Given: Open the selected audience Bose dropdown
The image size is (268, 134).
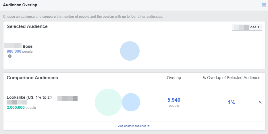Looking at the screenshot, I should pyautogui.click(x=247, y=27).
